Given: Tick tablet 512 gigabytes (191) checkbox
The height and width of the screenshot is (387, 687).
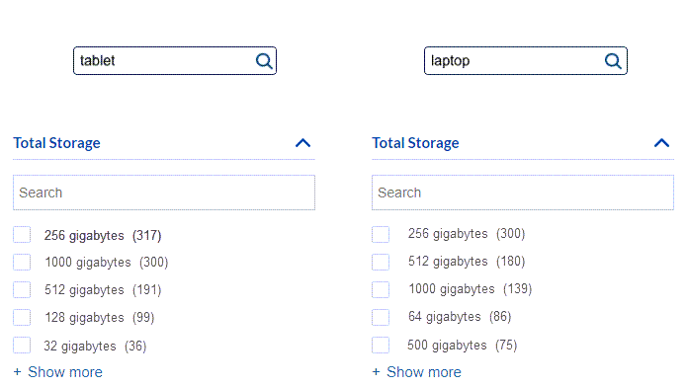Looking at the screenshot, I should pyautogui.click(x=22, y=290).
